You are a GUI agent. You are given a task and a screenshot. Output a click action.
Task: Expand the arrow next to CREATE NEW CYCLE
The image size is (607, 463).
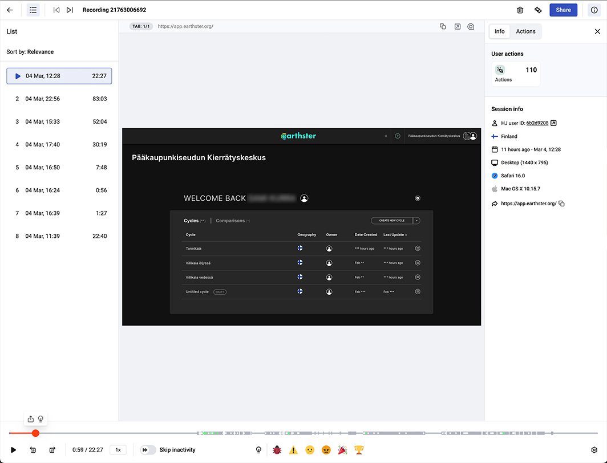click(416, 221)
